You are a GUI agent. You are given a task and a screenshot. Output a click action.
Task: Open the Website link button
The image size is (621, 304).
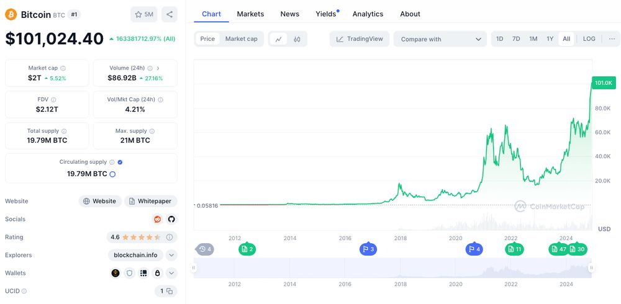(100, 201)
